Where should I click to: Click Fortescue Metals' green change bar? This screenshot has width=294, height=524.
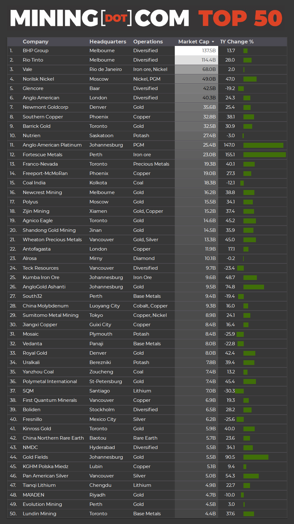[264, 155]
